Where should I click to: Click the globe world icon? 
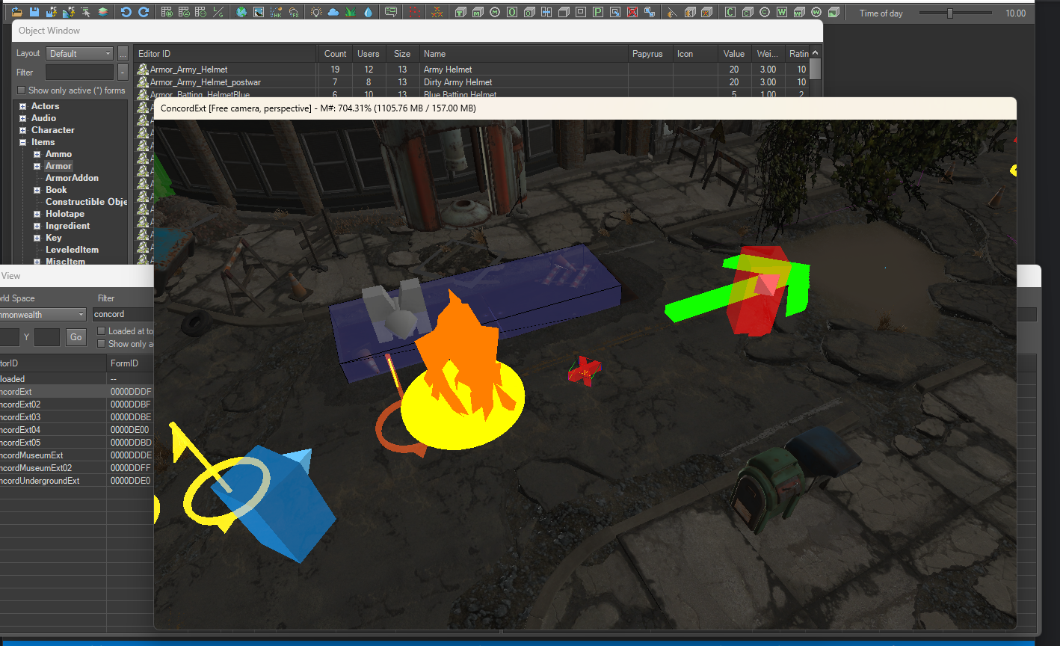point(241,12)
